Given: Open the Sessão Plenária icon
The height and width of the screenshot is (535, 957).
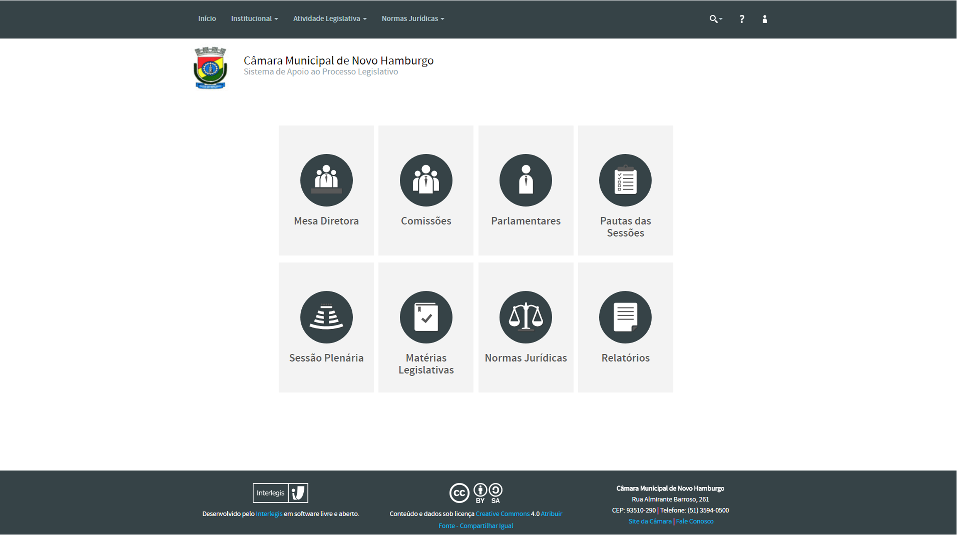Looking at the screenshot, I should point(326,317).
